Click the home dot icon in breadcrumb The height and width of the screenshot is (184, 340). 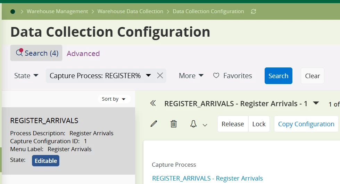pyautogui.click(x=13, y=11)
